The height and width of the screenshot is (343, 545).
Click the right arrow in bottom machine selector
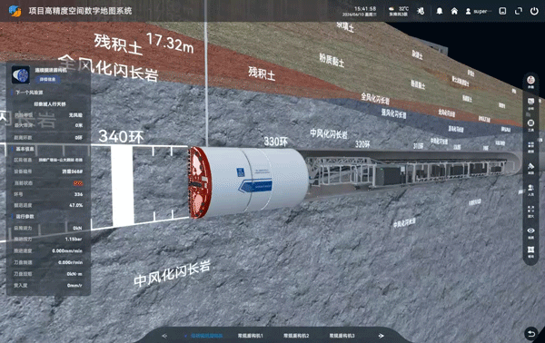[381, 336]
